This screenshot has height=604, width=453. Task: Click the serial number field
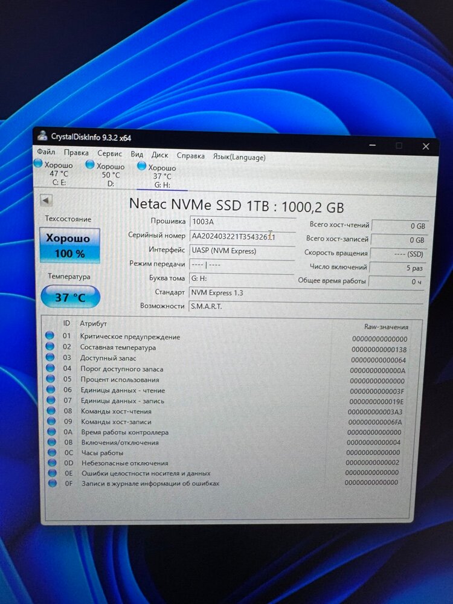coord(242,236)
